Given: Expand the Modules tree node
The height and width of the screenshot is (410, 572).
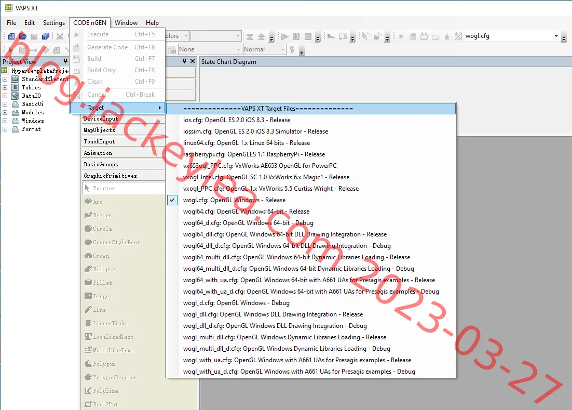Looking at the screenshot, I should click(5, 112).
